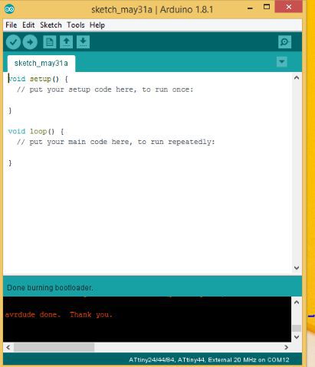Open the Tools menu
This screenshot has height=367, width=315.
pos(76,25)
